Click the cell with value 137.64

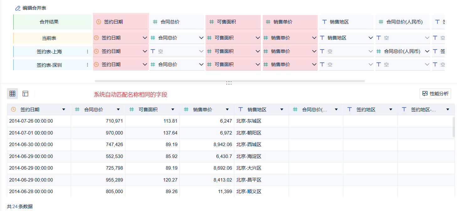tap(152, 133)
